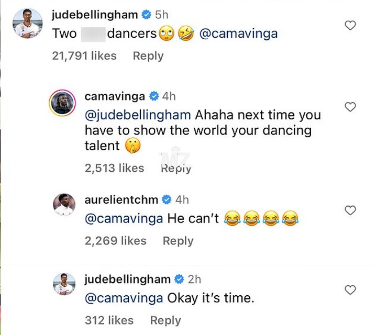Click the aurelientchm username

(x=121, y=199)
